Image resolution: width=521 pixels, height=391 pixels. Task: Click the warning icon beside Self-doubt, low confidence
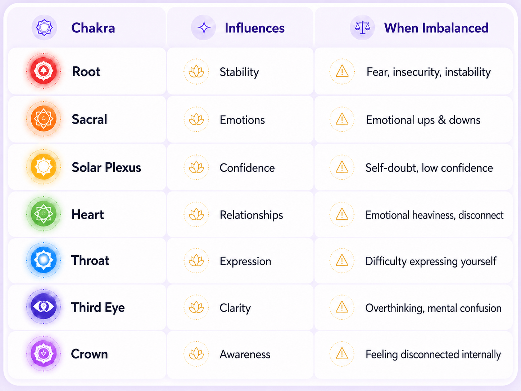tap(342, 167)
